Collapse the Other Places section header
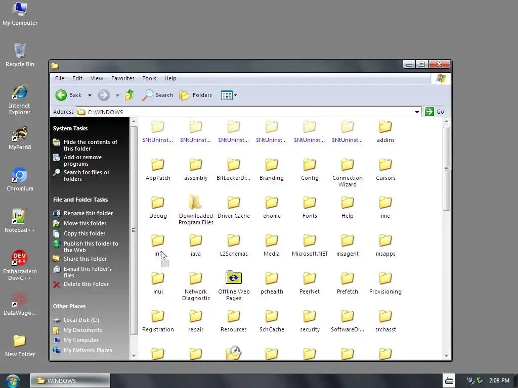This screenshot has width=518, height=388. (x=69, y=306)
